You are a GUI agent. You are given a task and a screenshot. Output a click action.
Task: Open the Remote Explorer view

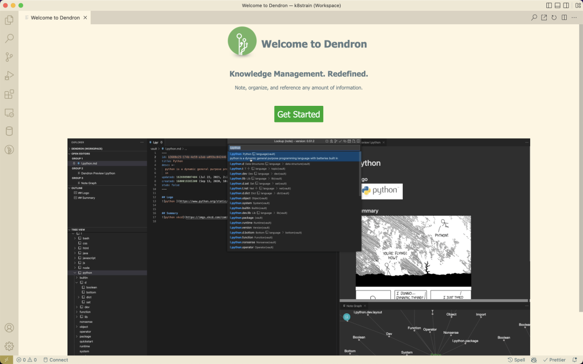pyautogui.click(x=9, y=113)
